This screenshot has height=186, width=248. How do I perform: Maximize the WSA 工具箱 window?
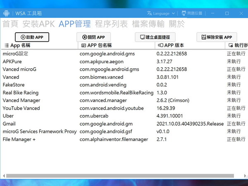(x=227, y=13)
